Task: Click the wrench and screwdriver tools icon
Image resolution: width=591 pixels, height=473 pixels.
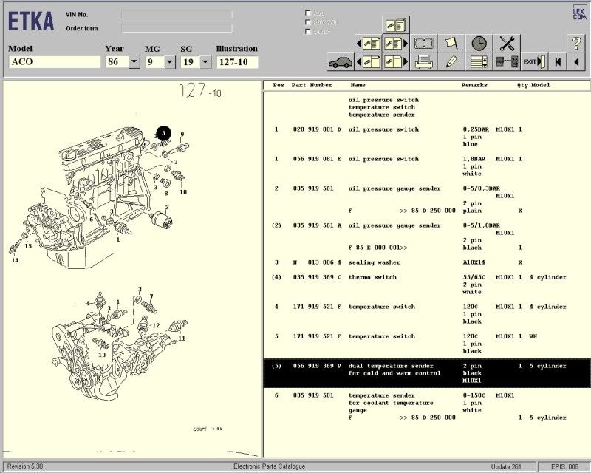Action: pos(506,44)
